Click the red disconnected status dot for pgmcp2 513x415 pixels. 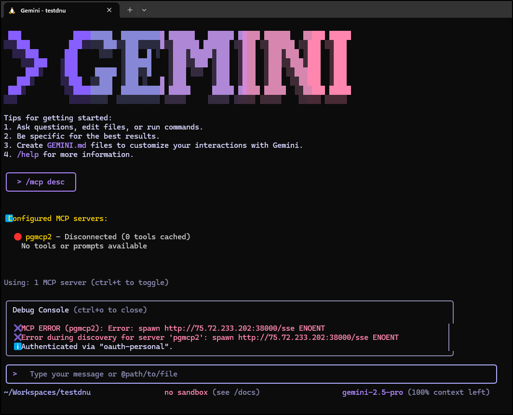[x=18, y=237]
